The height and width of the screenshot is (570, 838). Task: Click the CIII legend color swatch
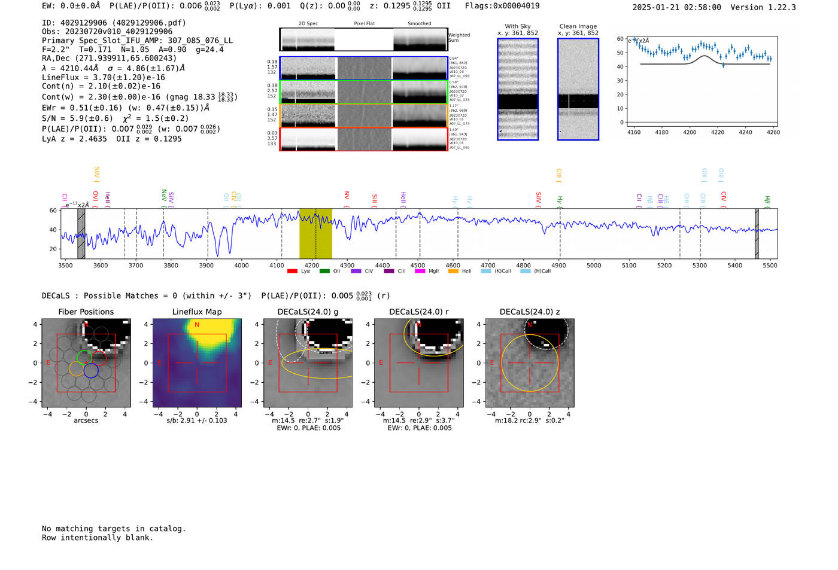point(389,271)
